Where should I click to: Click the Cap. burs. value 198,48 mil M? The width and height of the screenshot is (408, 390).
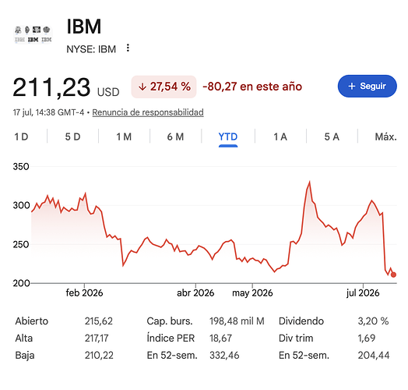(237, 321)
